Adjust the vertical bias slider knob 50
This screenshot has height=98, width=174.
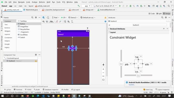121,64
